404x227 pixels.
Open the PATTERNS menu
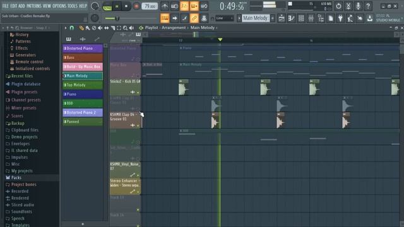pyautogui.click(x=33, y=6)
